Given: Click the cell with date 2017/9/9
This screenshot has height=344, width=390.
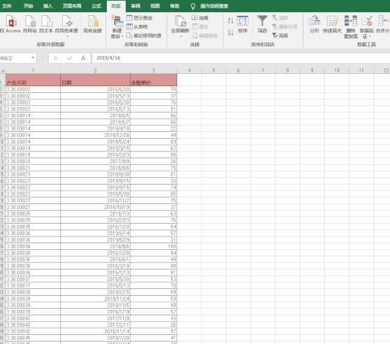Looking at the screenshot, I should tap(95, 161).
